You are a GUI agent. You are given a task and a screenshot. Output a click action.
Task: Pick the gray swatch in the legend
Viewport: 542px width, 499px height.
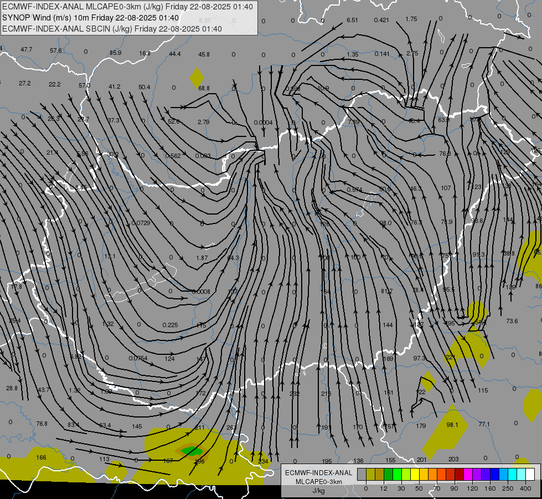click(x=362, y=474)
